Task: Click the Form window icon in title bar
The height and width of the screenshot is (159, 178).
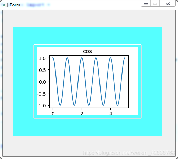Action: tap(5, 5)
